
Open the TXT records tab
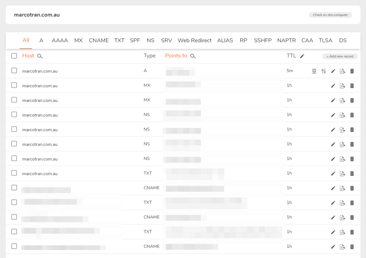pos(119,40)
